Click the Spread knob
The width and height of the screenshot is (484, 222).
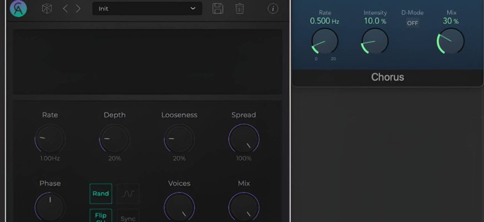pyautogui.click(x=244, y=138)
